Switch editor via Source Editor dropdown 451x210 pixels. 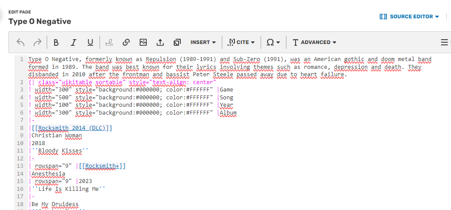(409, 17)
